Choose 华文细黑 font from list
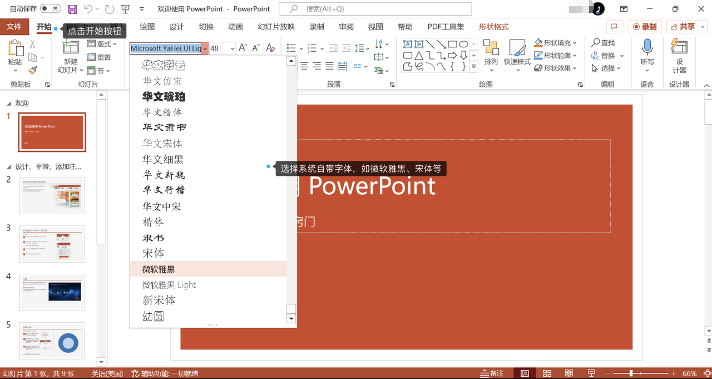712x379 pixels. 208,160
